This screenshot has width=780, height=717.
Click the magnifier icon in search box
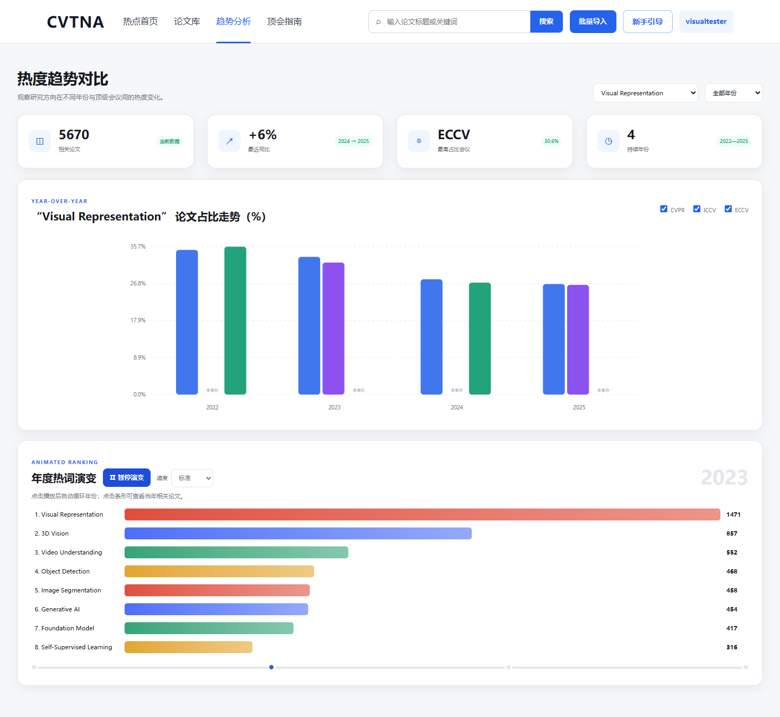[378, 22]
